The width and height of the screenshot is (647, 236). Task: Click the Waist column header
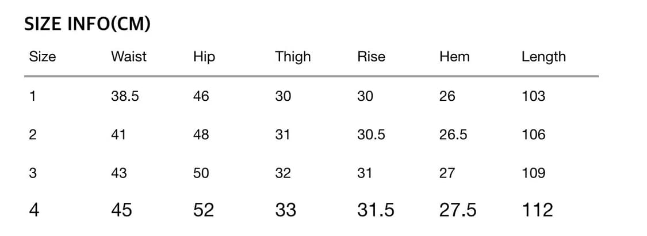[x=129, y=57]
